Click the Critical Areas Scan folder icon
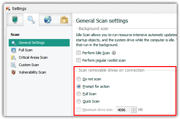The width and height of the screenshot is (180, 119). tap(14, 58)
